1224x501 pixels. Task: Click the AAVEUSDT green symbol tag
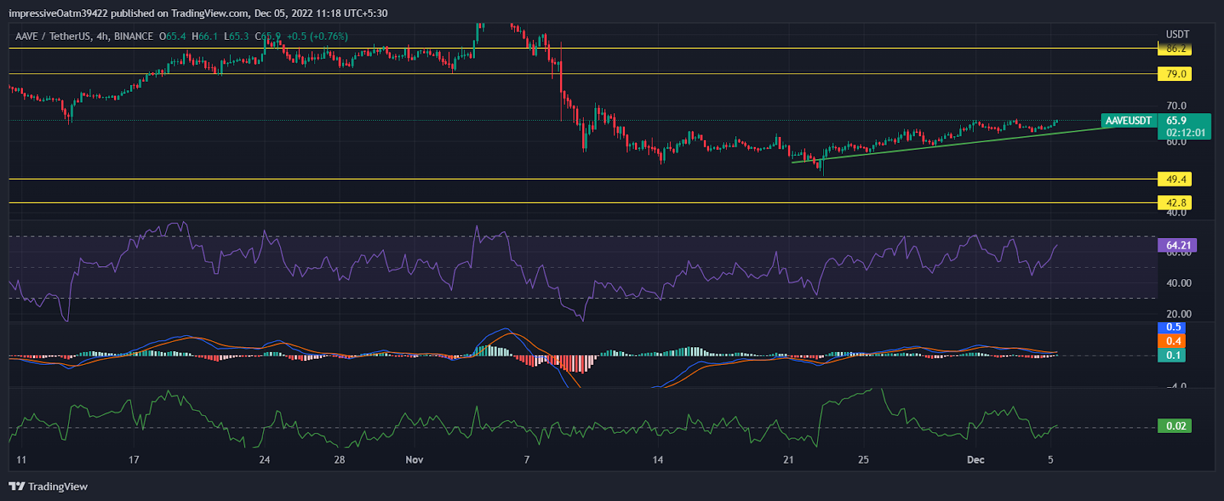[x=1128, y=121]
